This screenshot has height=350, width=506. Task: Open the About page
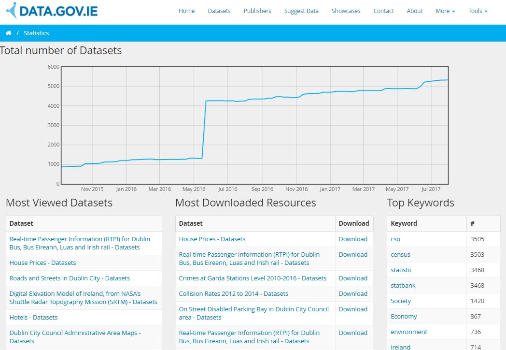[414, 11]
